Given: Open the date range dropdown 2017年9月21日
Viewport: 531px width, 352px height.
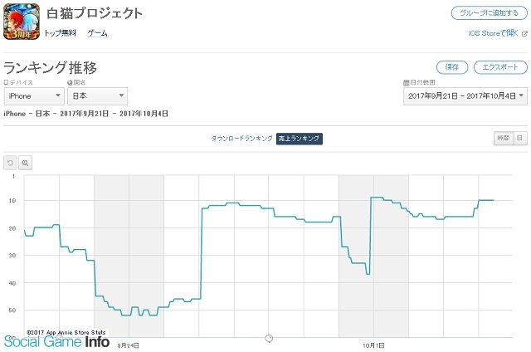Looking at the screenshot, I should [x=465, y=96].
